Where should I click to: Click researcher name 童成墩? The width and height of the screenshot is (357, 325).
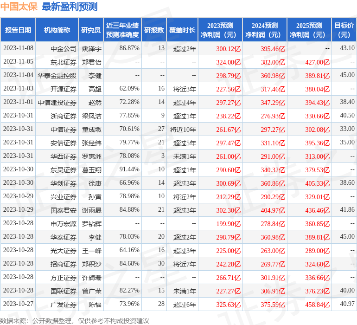coord(91,129)
